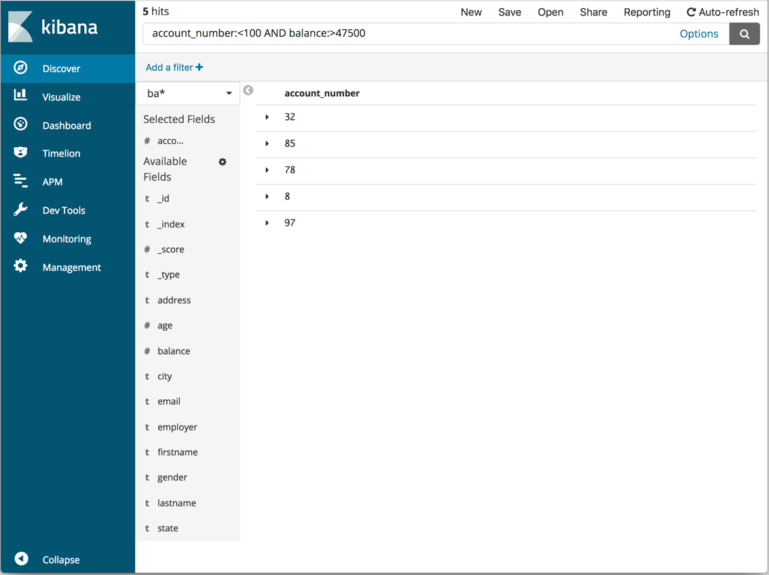769x575 pixels.
Task: Click inside the query search field
Action: tap(407, 33)
